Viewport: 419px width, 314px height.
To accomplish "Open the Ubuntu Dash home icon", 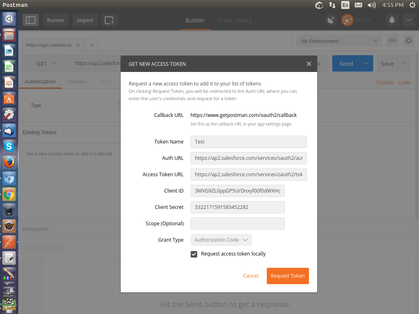I will pyautogui.click(x=9, y=19).
